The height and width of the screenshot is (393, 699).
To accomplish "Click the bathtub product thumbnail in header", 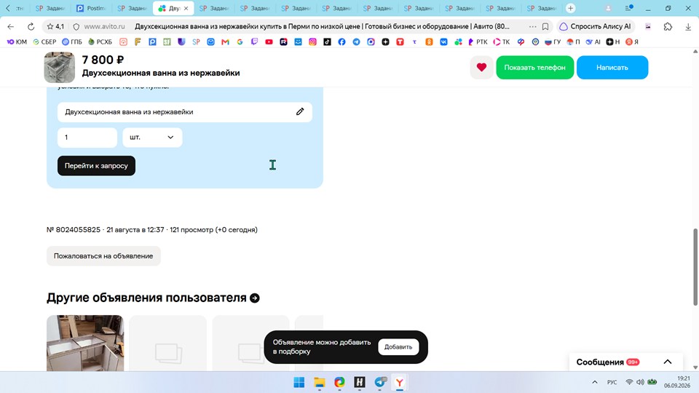I will [59, 67].
